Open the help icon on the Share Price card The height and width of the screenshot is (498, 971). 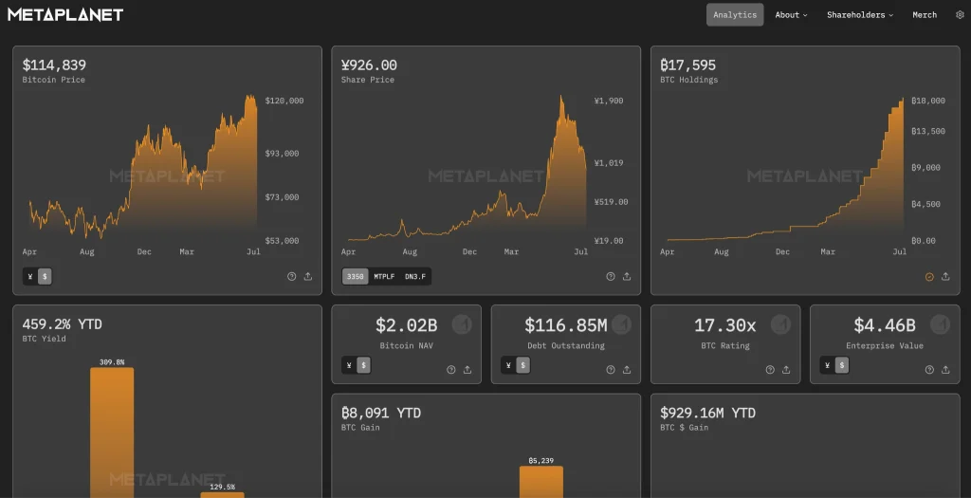[x=611, y=277]
